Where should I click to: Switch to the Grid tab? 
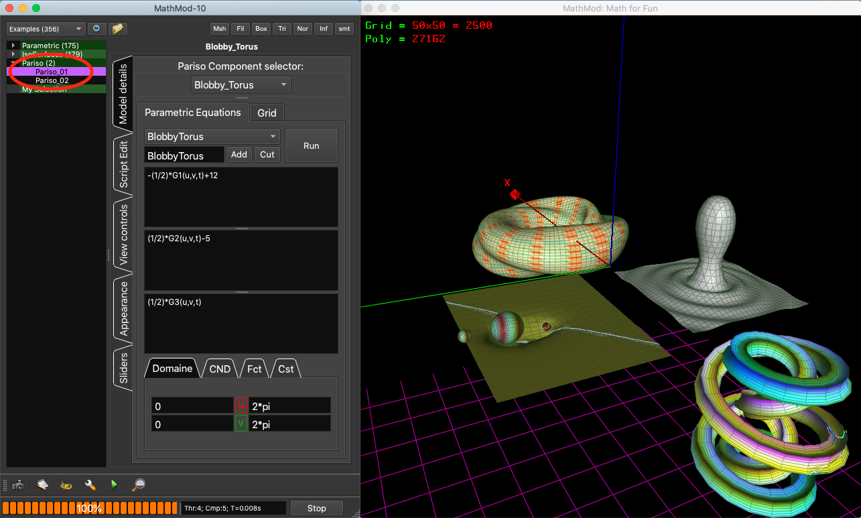(266, 113)
